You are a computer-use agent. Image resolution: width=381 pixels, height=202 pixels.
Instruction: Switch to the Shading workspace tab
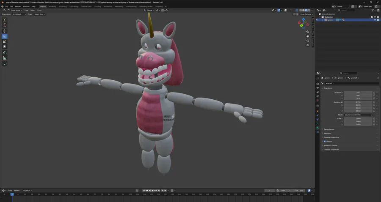pyautogui.click(x=98, y=6)
